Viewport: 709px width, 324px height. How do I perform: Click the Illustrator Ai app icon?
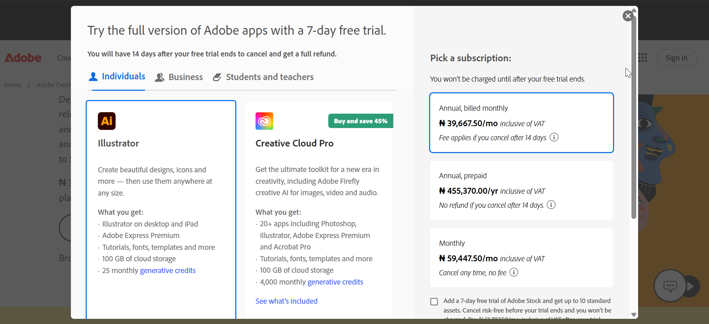click(x=107, y=121)
